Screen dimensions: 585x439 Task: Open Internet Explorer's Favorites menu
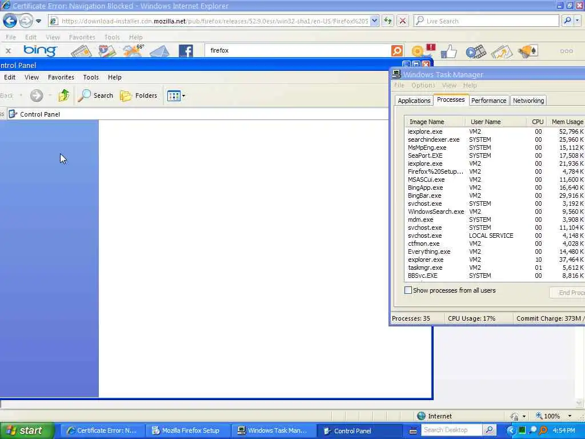(x=82, y=37)
